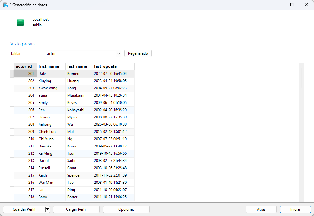Select last name cell Tsui
Viewport: 314px width, 216px height.
79,153
